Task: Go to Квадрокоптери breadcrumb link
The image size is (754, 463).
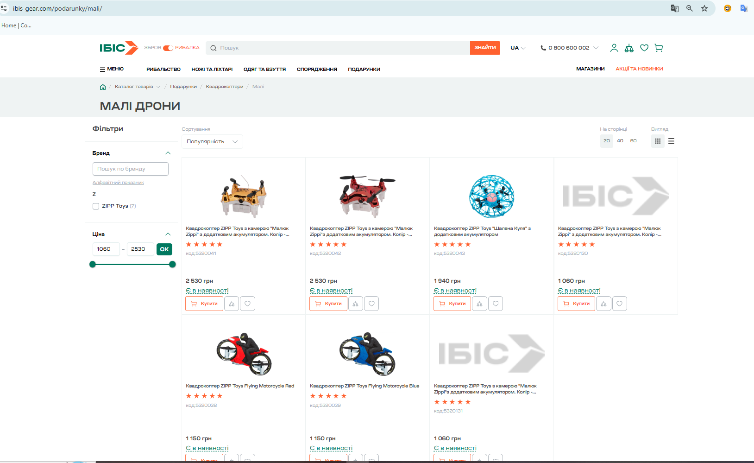Action: point(225,87)
